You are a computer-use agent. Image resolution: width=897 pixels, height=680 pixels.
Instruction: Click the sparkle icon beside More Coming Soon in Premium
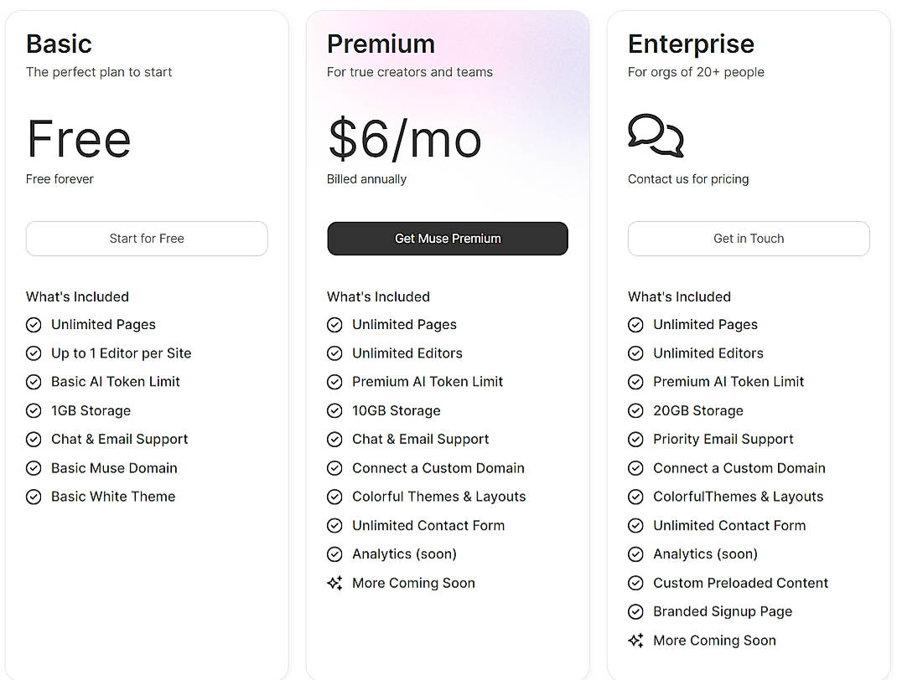(334, 583)
